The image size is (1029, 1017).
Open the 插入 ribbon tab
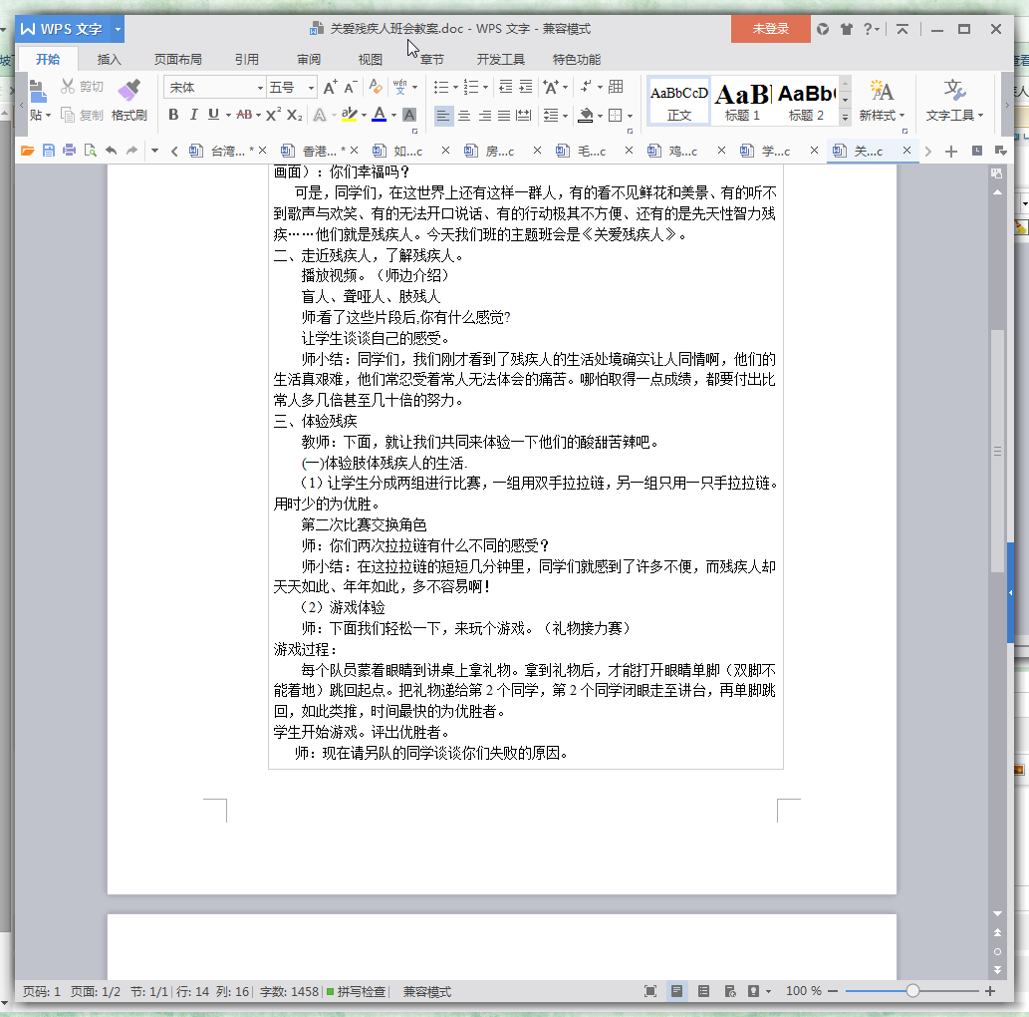click(109, 59)
